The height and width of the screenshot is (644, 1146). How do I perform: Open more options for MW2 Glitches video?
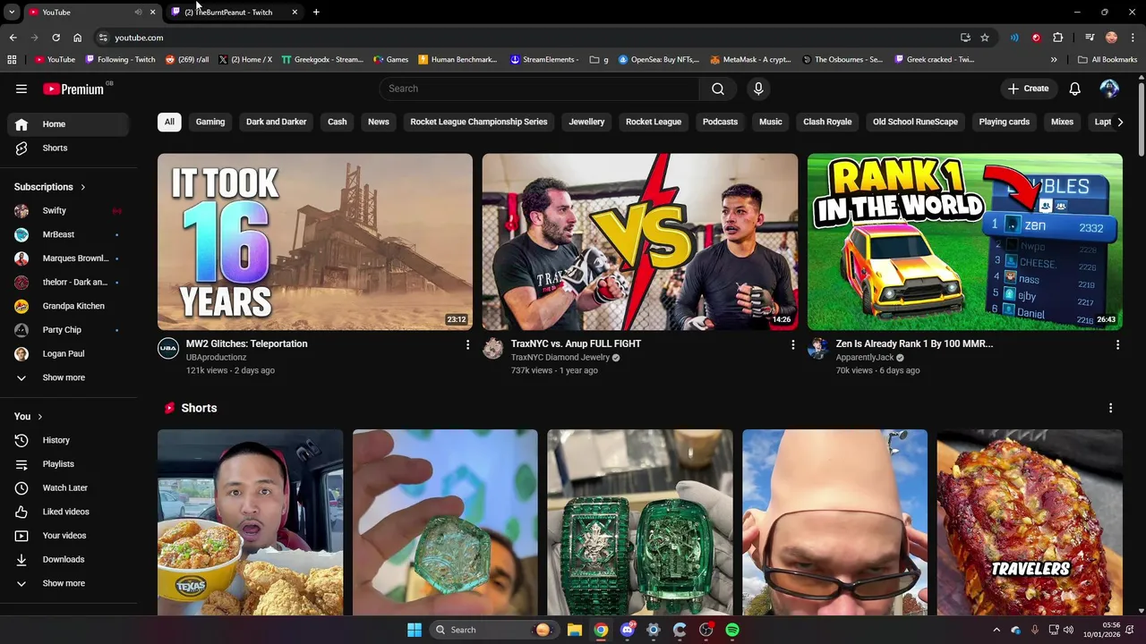(467, 344)
